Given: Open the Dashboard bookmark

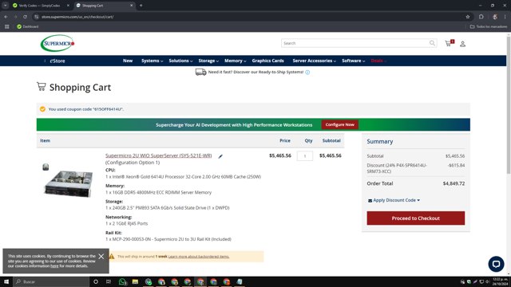Looking at the screenshot, I should (x=28, y=26).
